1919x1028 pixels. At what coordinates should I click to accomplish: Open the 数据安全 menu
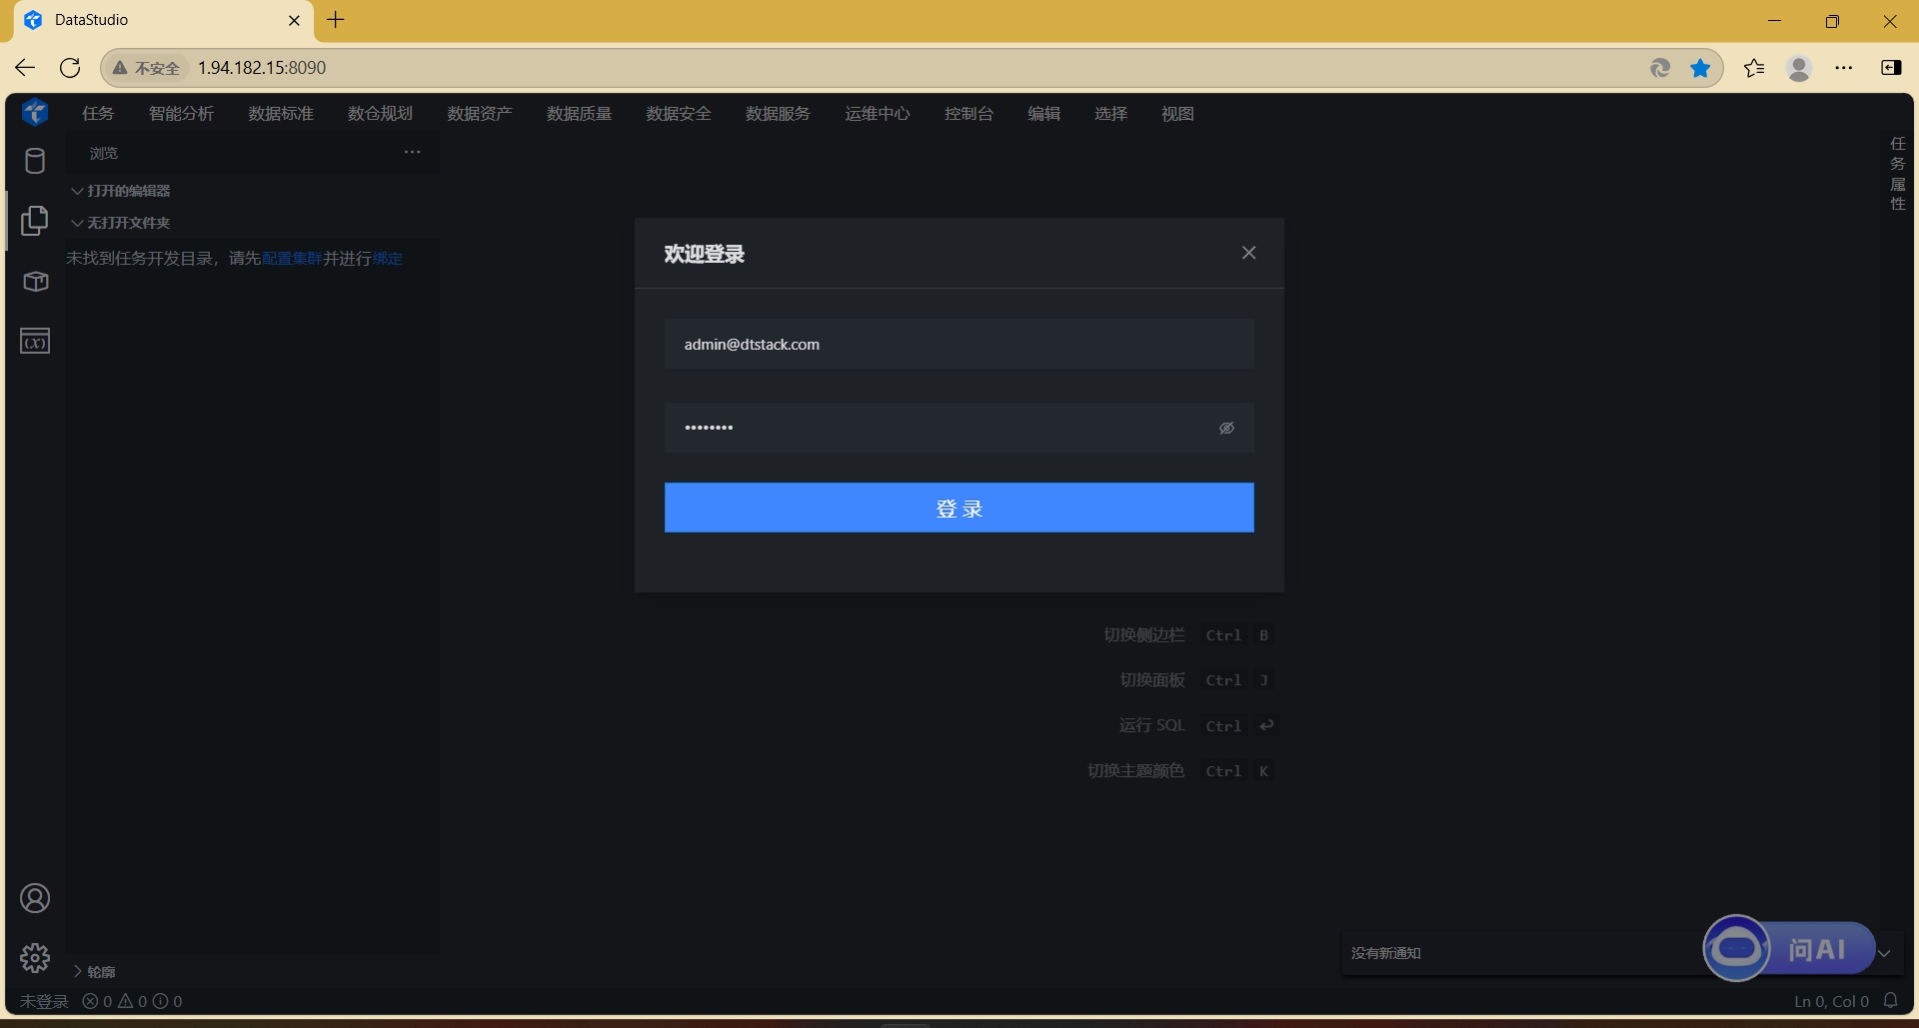[x=679, y=114]
